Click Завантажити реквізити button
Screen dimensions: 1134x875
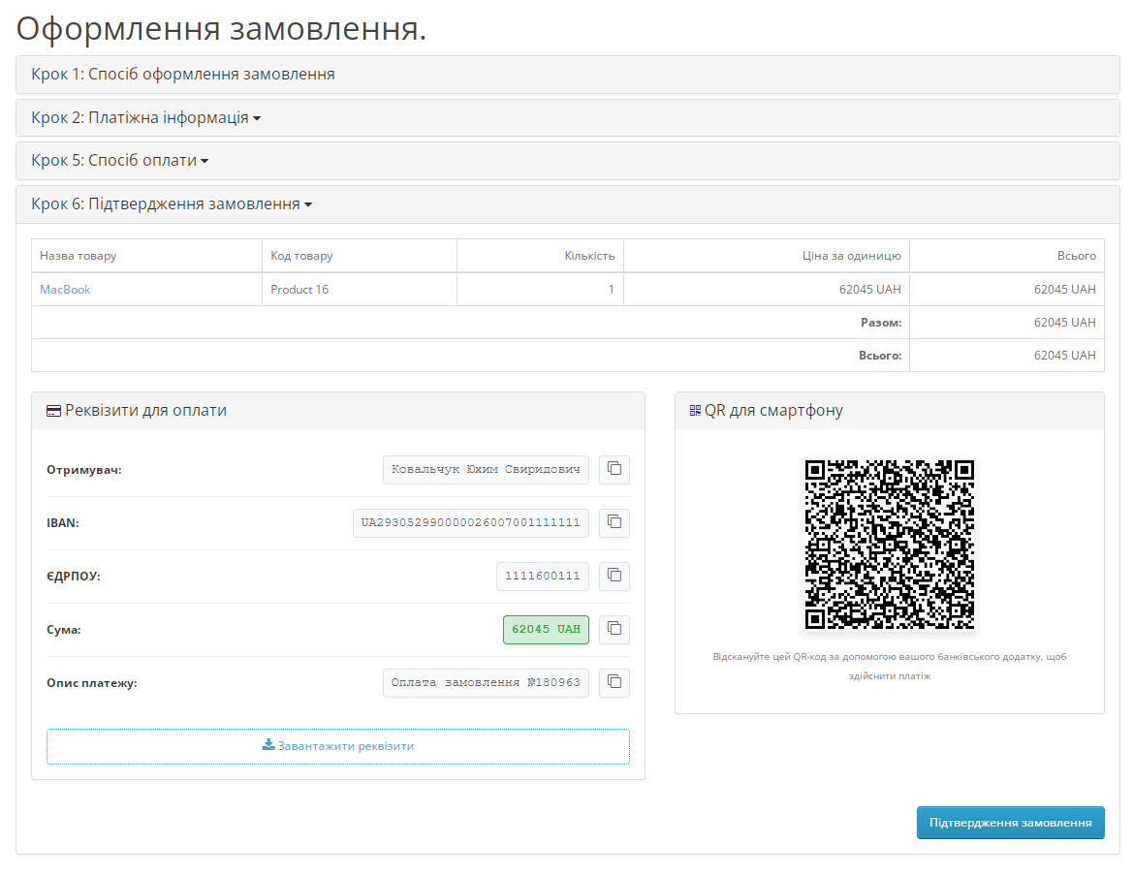click(x=338, y=746)
